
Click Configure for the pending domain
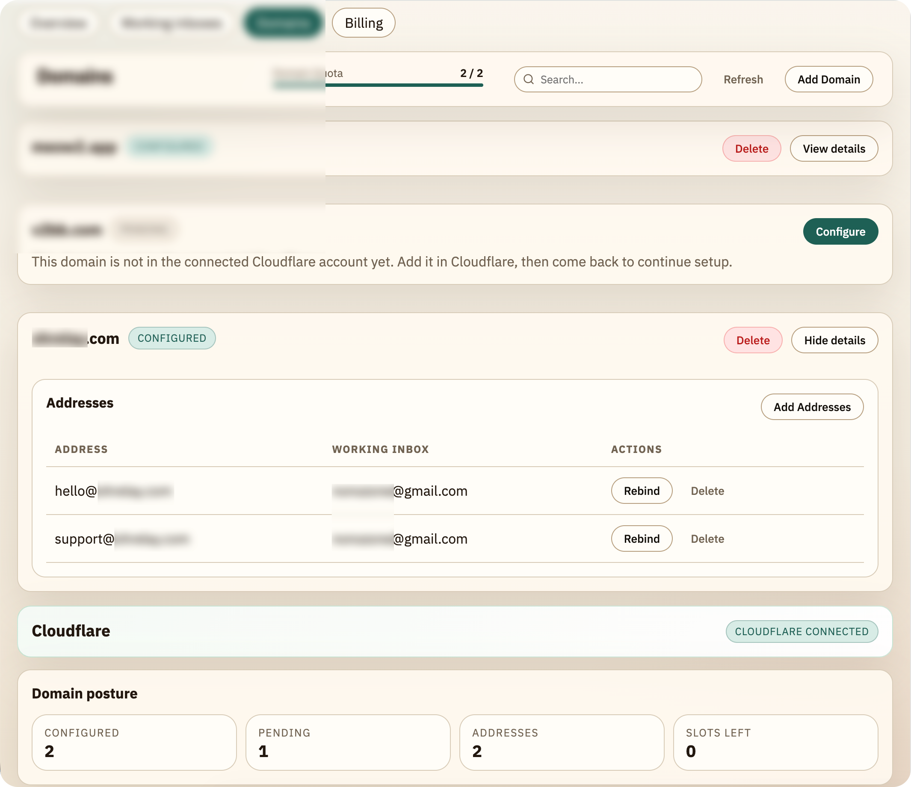point(840,232)
